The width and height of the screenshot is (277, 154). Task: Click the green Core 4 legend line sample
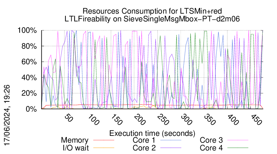click(x=238, y=148)
